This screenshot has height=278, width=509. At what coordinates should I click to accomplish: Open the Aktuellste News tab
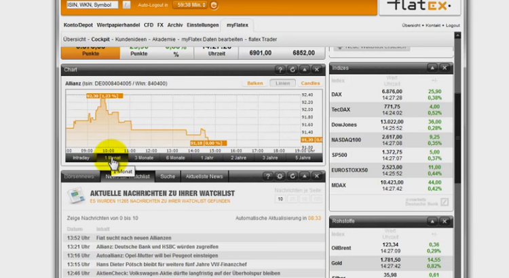point(204,176)
